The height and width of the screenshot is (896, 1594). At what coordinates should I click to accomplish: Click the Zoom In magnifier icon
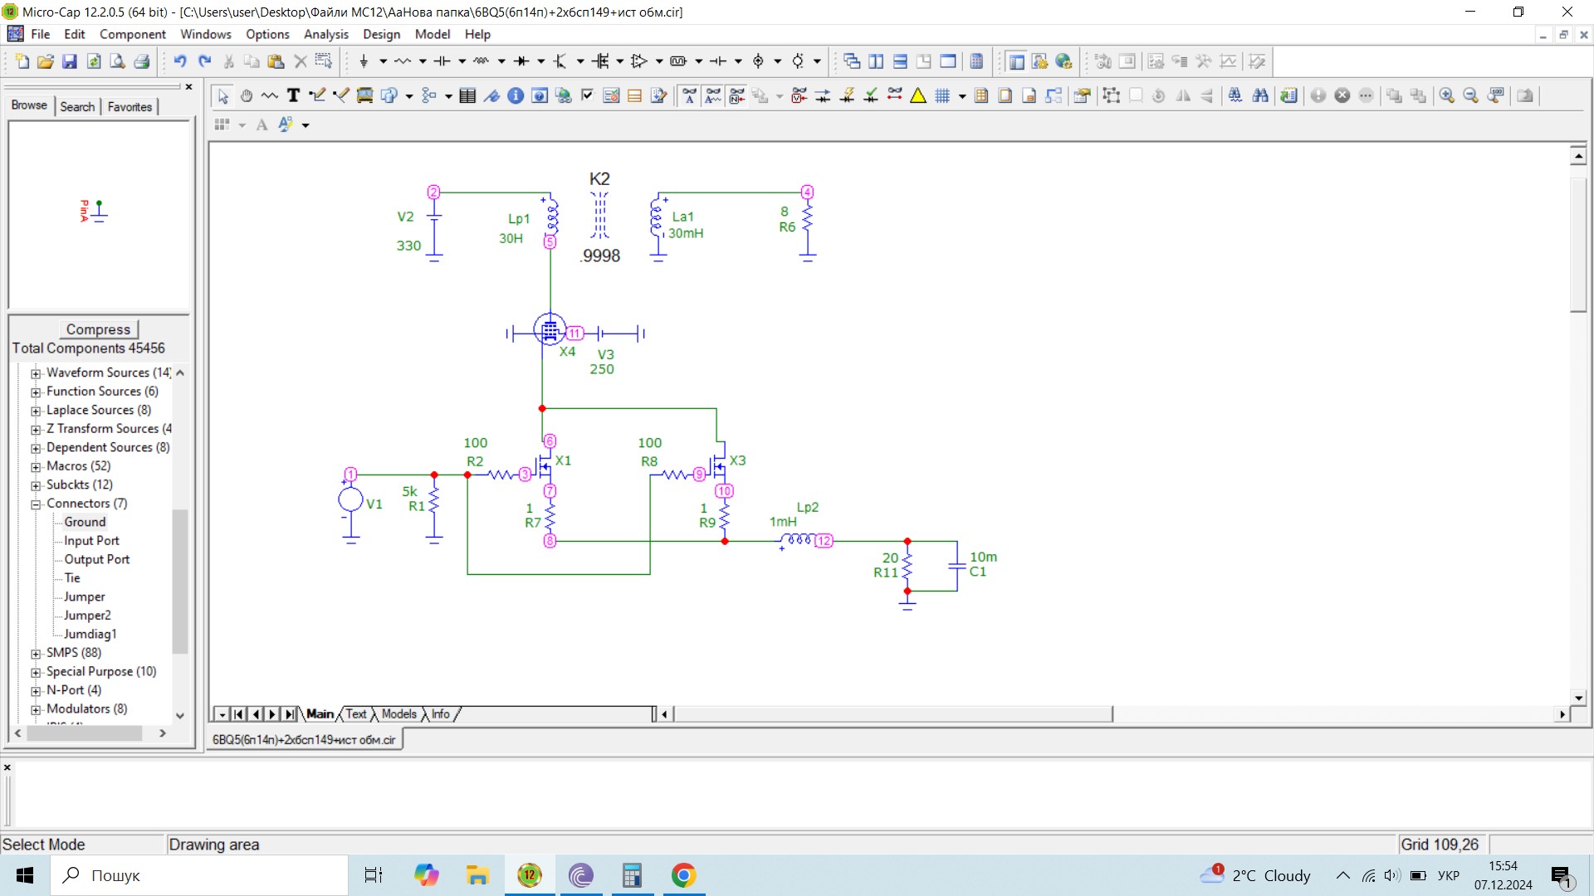[1447, 95]
